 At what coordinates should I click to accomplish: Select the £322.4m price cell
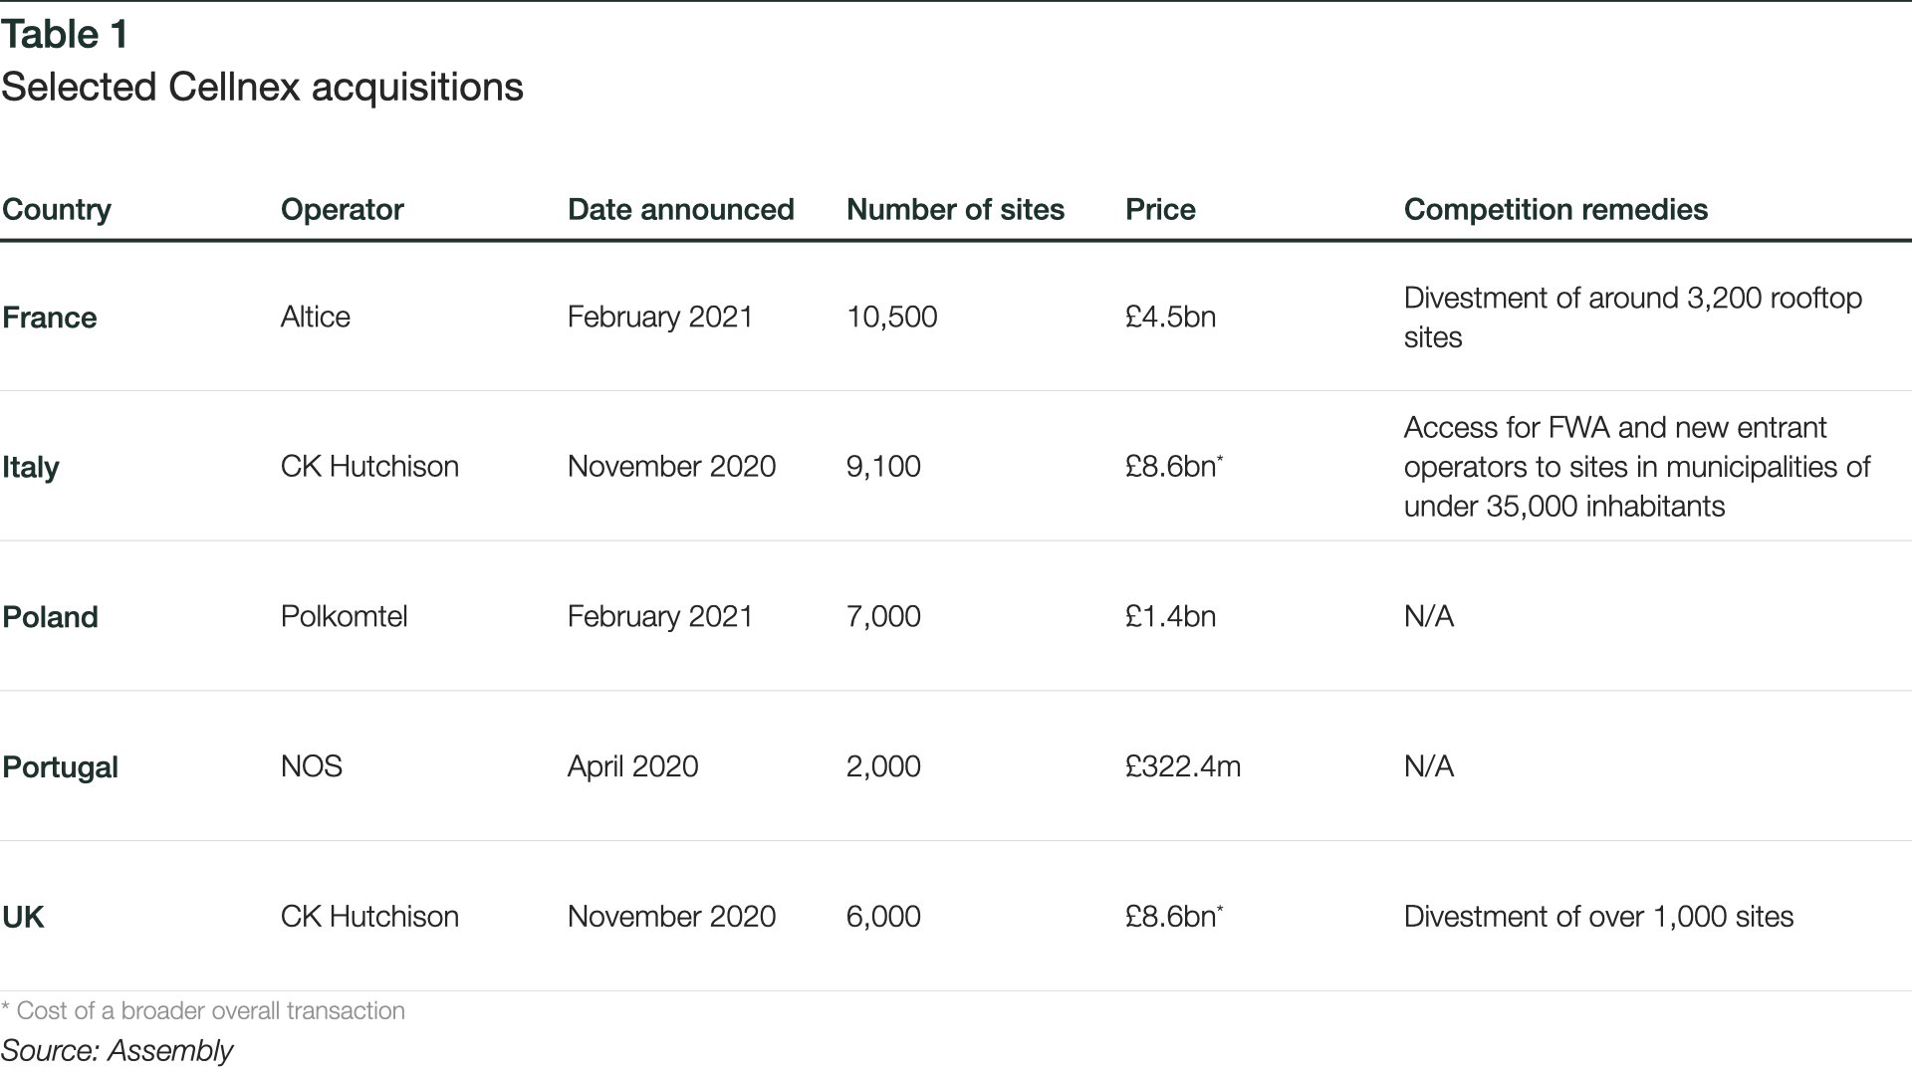coord(1183,766)
